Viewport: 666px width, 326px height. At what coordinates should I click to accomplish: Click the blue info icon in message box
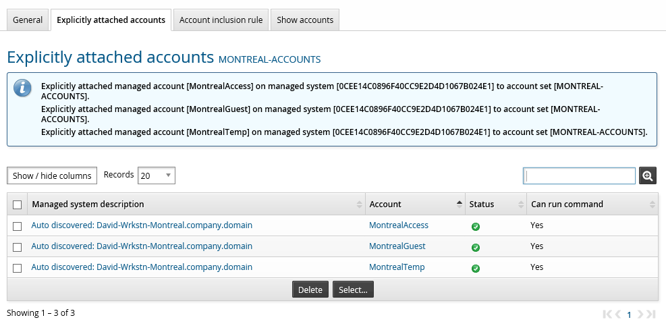click(23, 88)
